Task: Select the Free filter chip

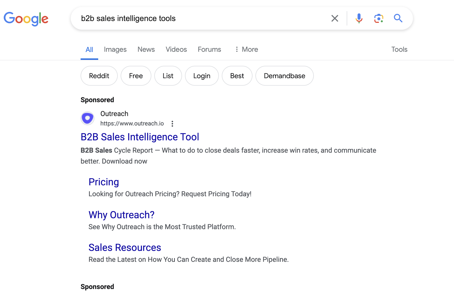Action: (136, 76)
